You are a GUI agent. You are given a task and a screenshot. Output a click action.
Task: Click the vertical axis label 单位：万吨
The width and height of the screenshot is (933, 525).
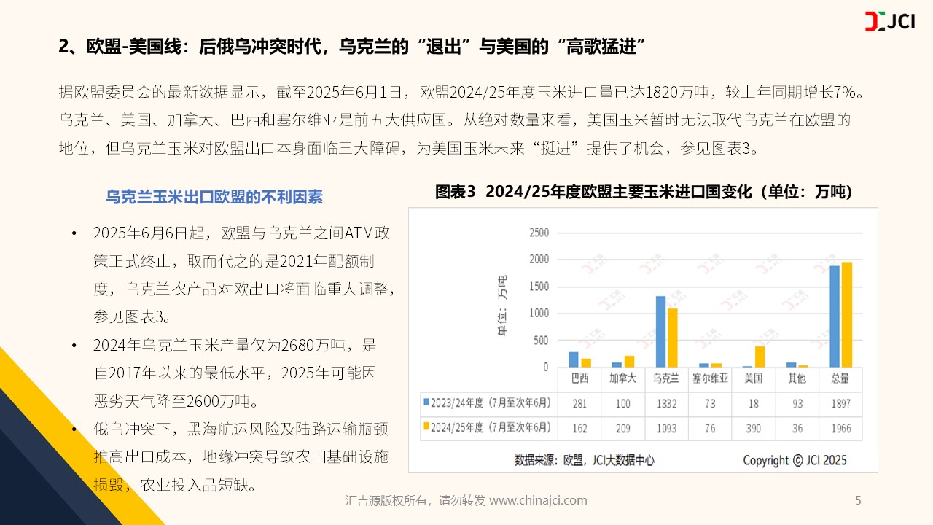click(x=502, y=306)
